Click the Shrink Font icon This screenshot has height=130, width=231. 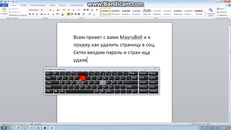point(53,10)
